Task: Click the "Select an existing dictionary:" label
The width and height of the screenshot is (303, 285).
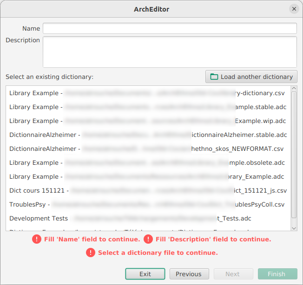Action: pyautogui.click(x=49, y=77)
